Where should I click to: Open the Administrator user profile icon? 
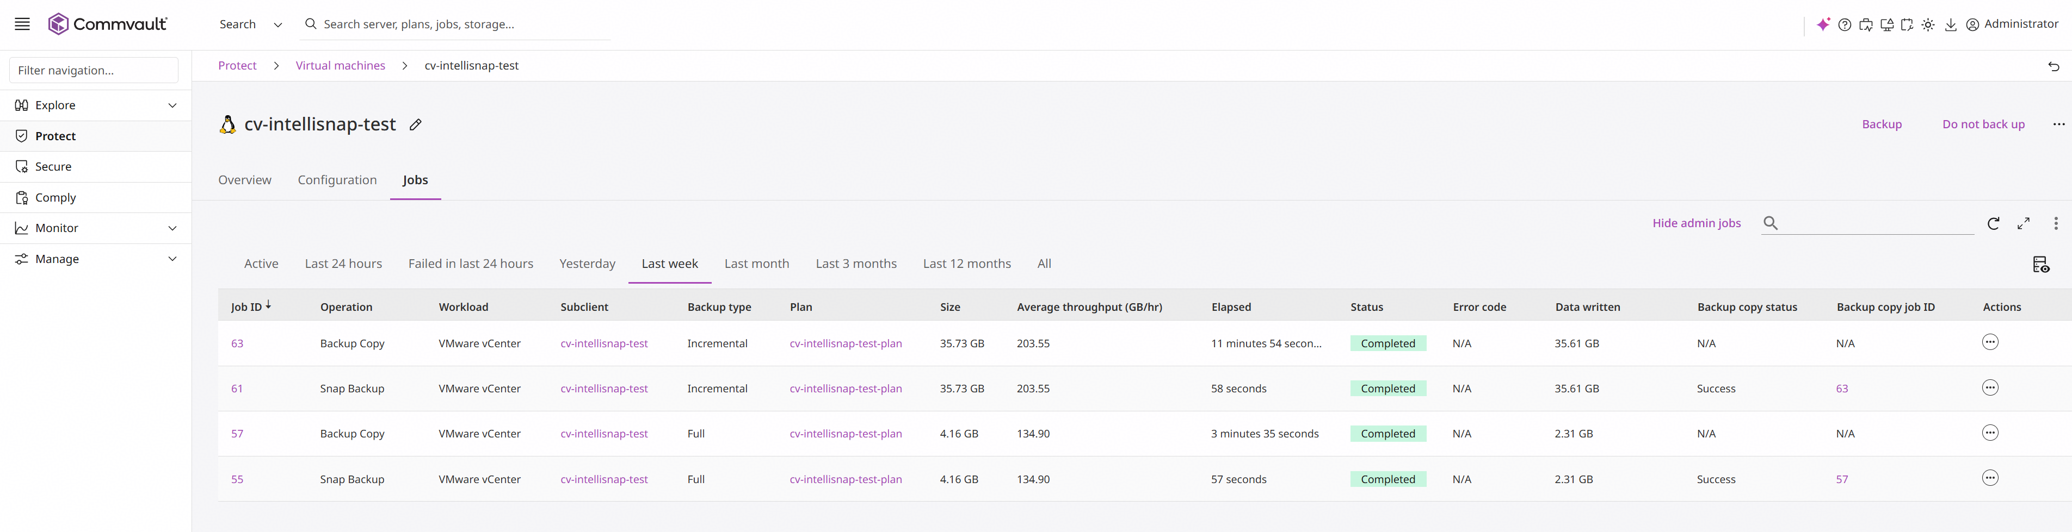pyautogui.click(x=1972, y=25)
